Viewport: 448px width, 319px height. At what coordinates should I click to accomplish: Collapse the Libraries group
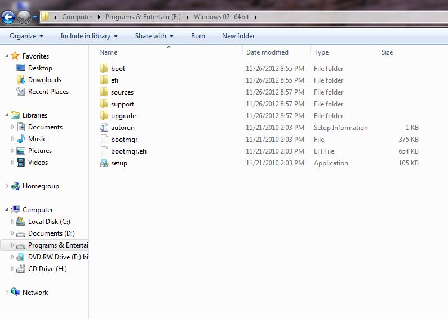pos(7,115)
